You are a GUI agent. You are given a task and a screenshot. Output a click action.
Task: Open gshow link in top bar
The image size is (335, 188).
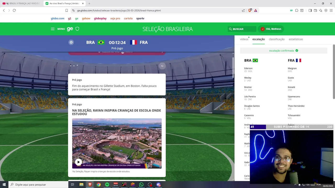click(x=86, y=19)
